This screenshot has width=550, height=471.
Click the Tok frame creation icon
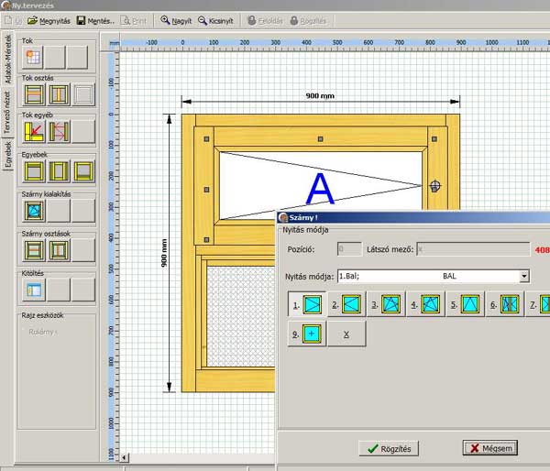pyautogui.click(x=33, y=57)
